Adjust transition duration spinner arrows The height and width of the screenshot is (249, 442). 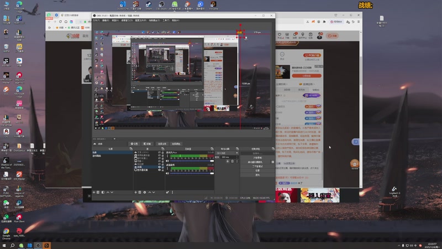click(237, 157)
